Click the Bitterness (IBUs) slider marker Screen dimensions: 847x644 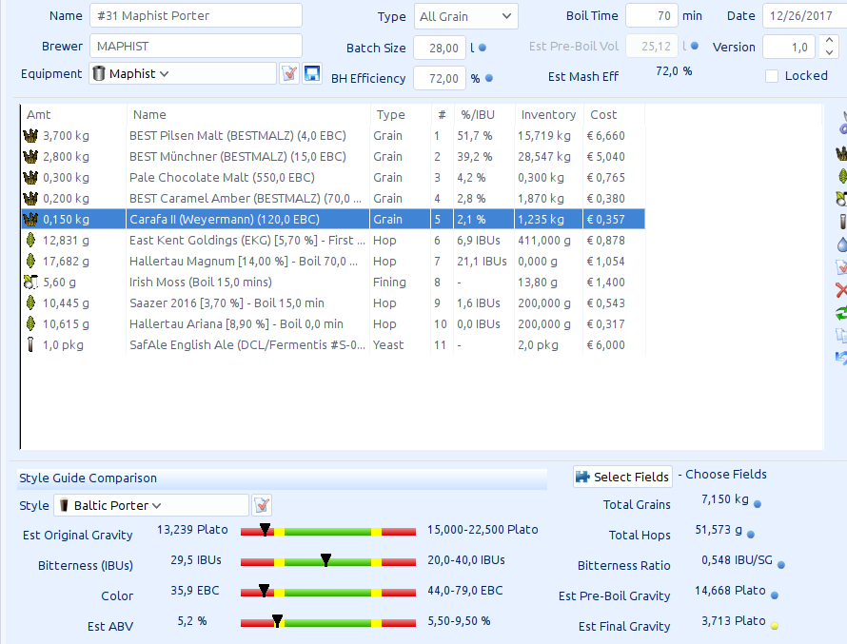[325, 560]
